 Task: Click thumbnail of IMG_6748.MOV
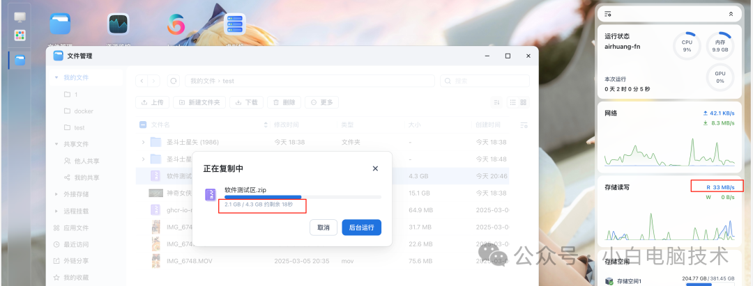155,261
